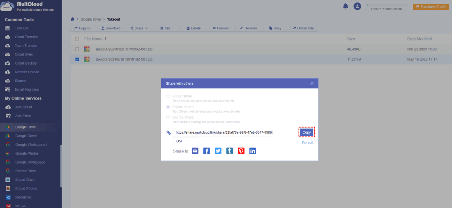The height and width of the screenshot is (208, 452).
Task: Select Private Share radio option
Action: pos(168,107)
